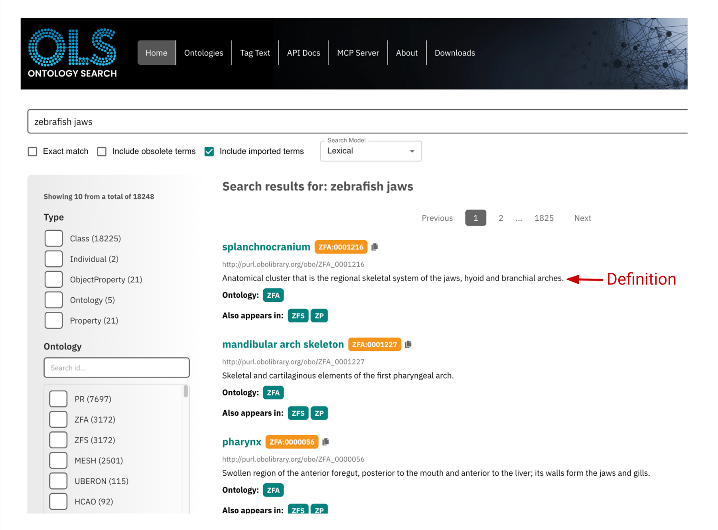
Task: Open the Search Model Lexical dropdown
Action: [x=371, y=151]
